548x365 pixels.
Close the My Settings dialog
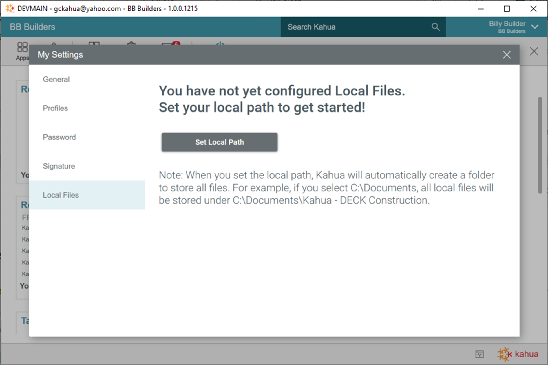tap(507, 55)
